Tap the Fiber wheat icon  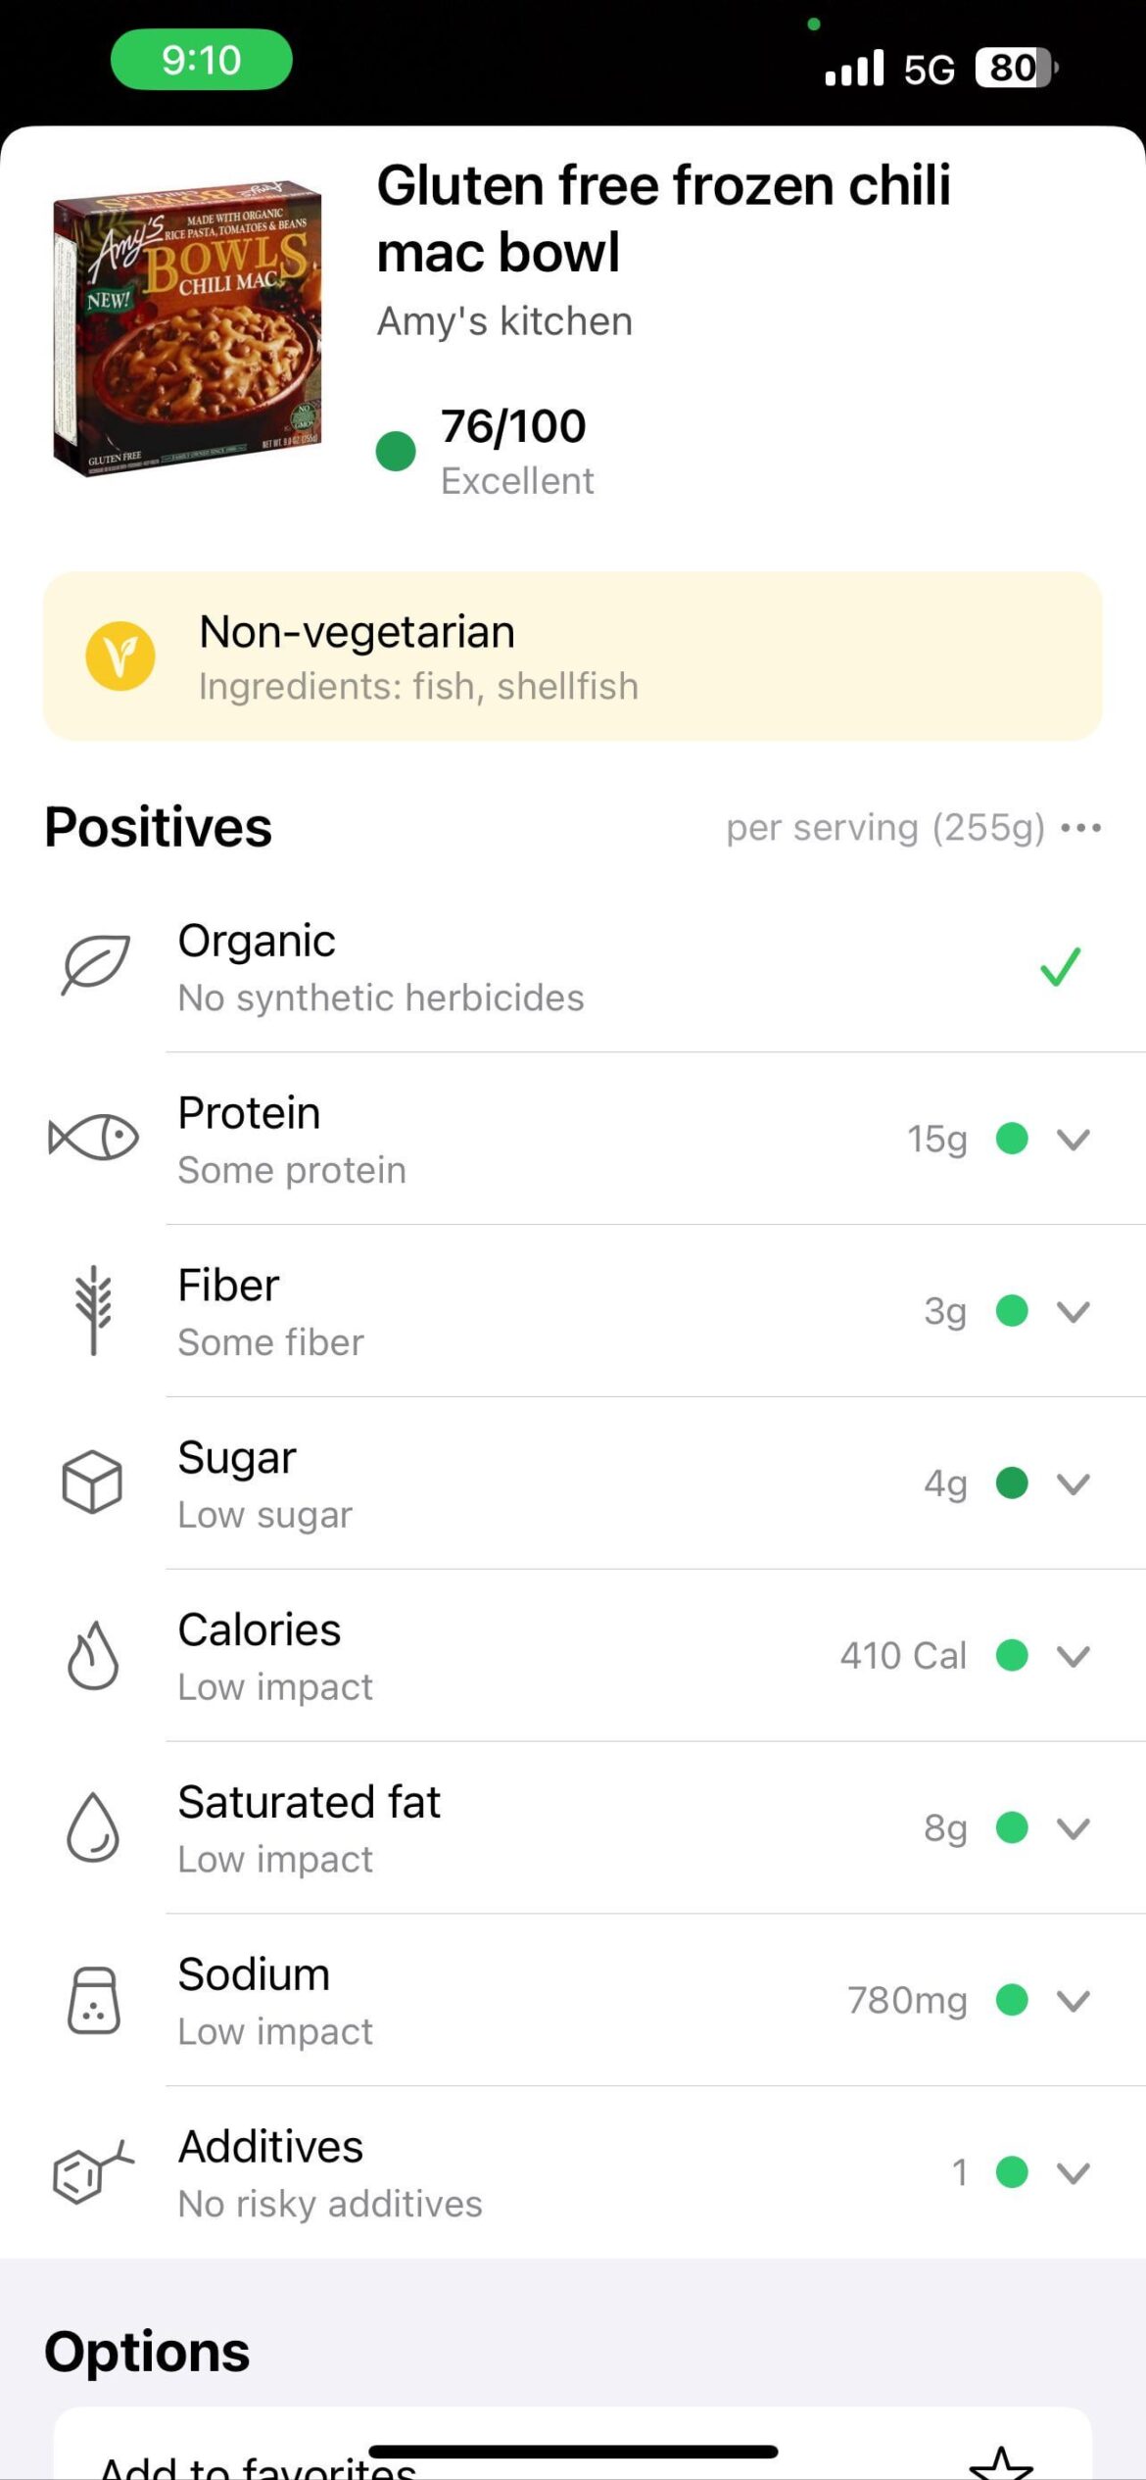point(94,1310)
